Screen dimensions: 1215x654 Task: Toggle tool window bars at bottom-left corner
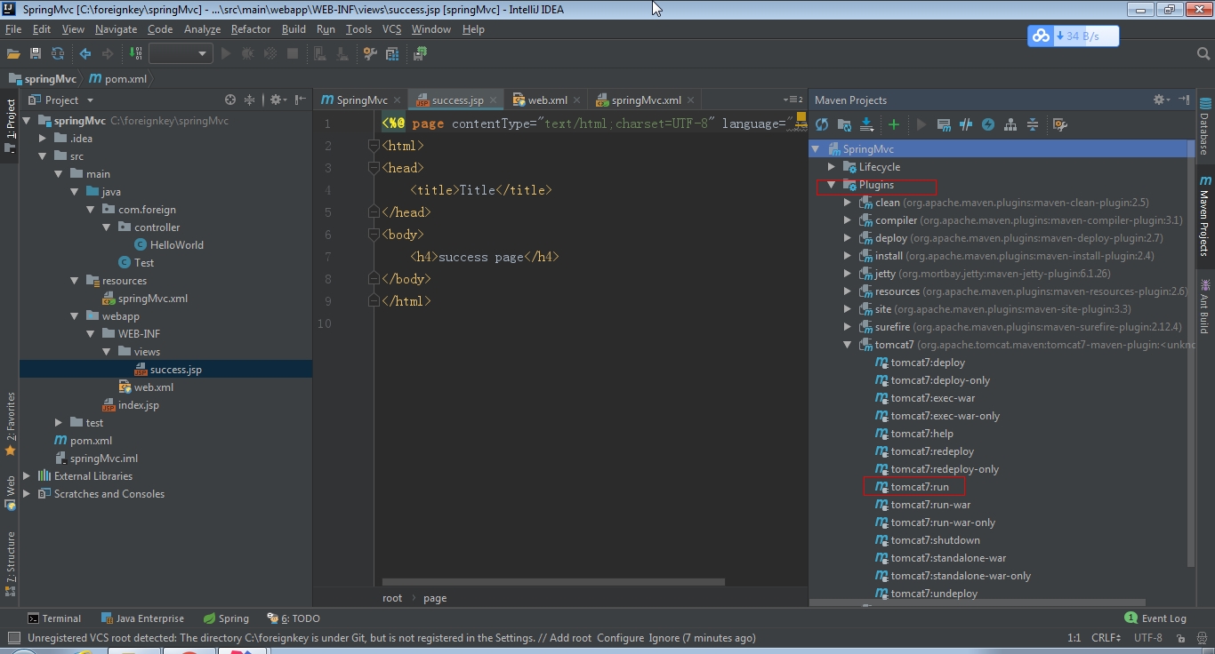13,637
